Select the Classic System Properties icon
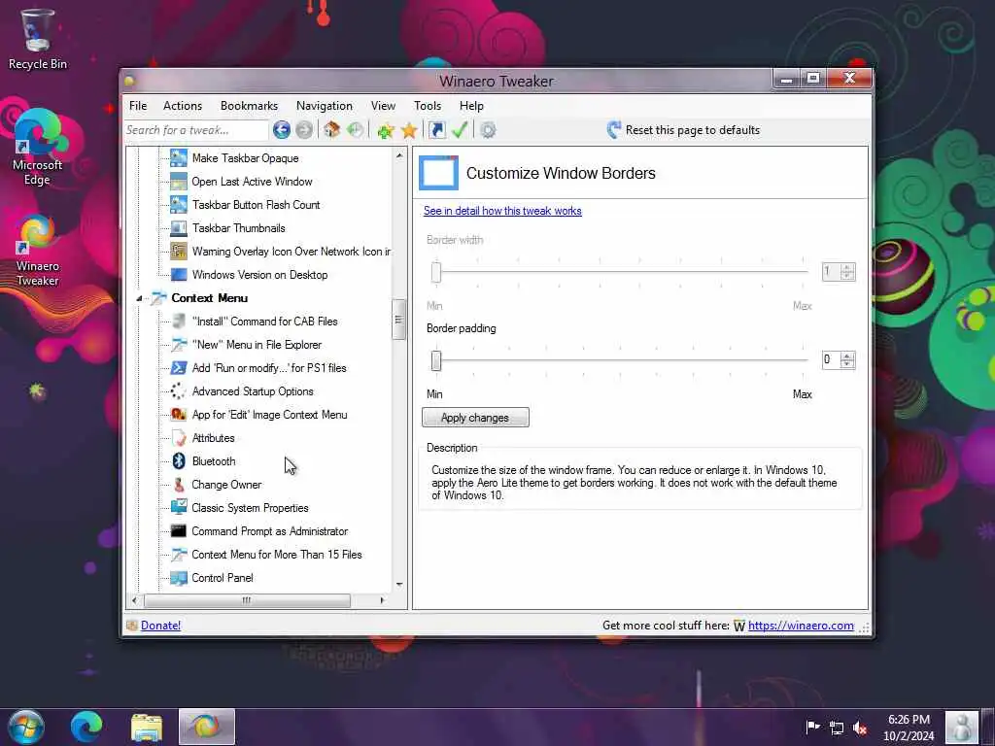Viewport: 995px width, 746px height. click(x=179, y=507)
